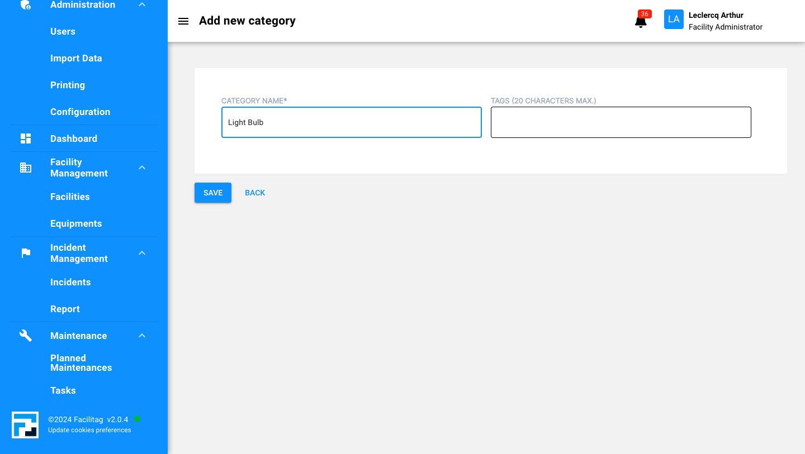
Task: Click the Administration shield icon
Action: click(26, 4)
